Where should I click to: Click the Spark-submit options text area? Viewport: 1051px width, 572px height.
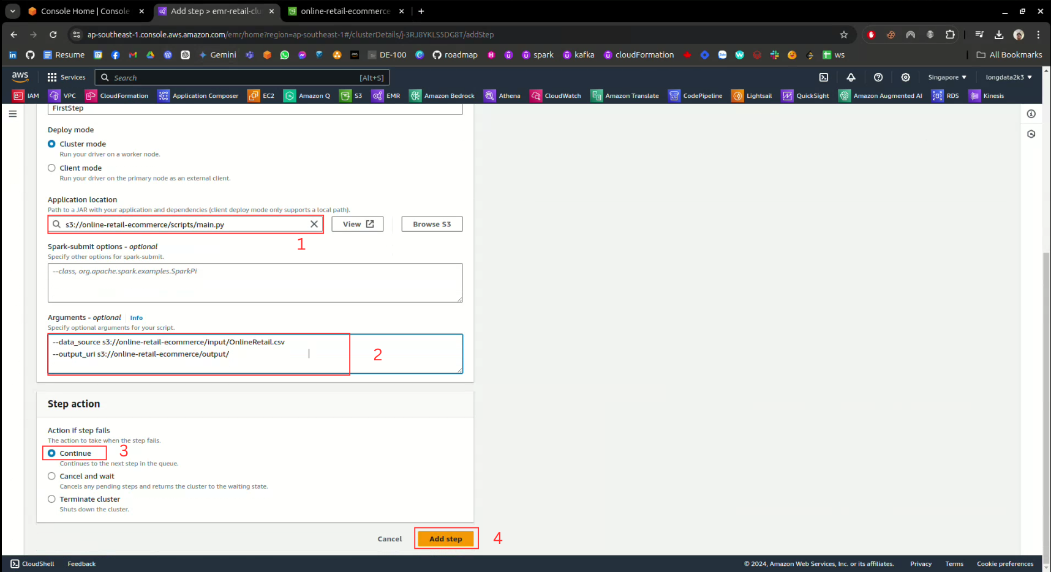point(255,283)
